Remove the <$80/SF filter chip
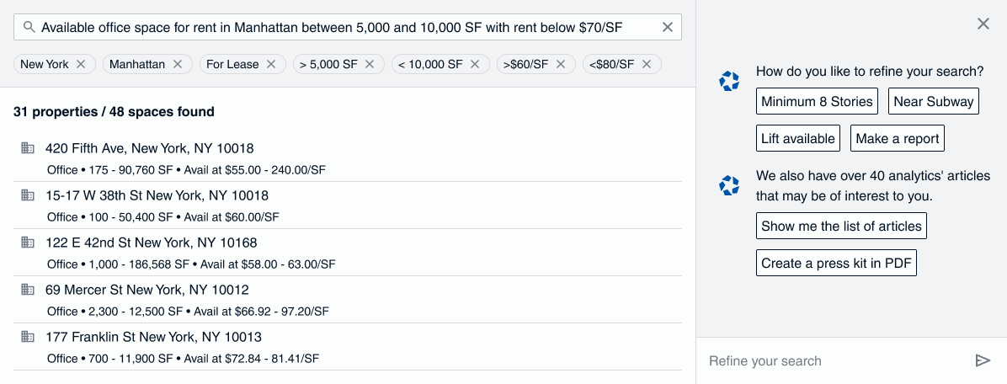The height and width of the screenshot is (384, 1007). click(x=647, y=64)
